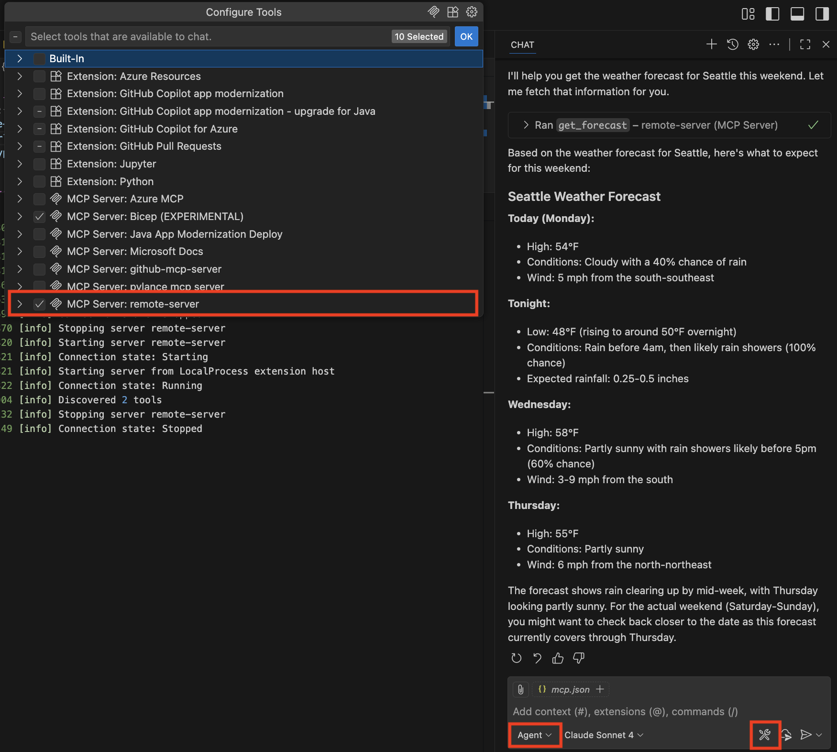Undo the last chat request
Screen dimensions: 837x752
pos(537,658)
